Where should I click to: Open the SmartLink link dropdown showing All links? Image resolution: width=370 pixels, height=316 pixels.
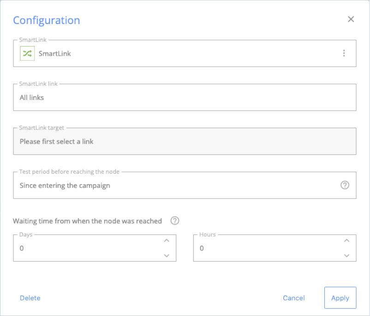pyautogui.click(x=185, y=97)
